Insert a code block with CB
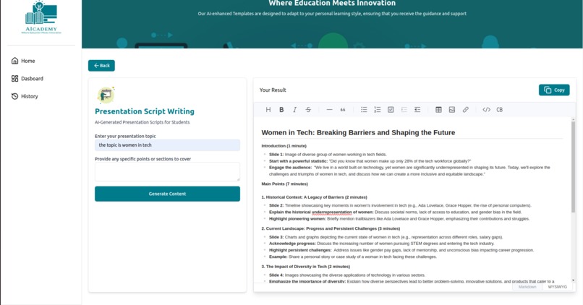The image size is (583, 305). click(500, 110)
